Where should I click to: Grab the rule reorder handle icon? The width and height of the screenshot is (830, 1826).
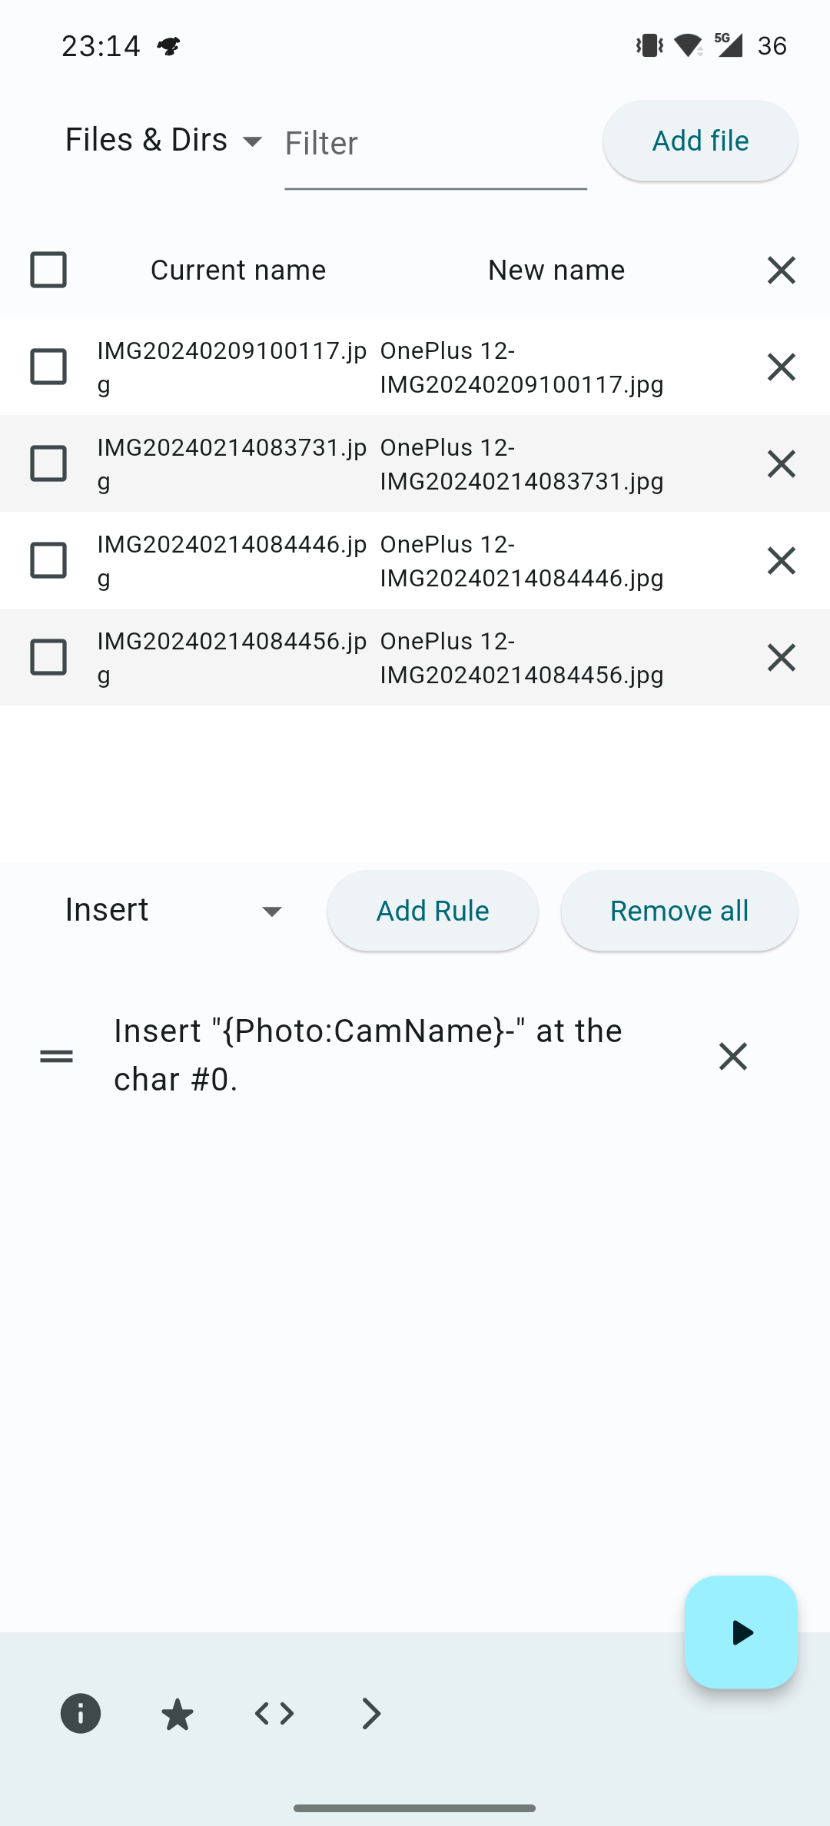pos(56,1056)
